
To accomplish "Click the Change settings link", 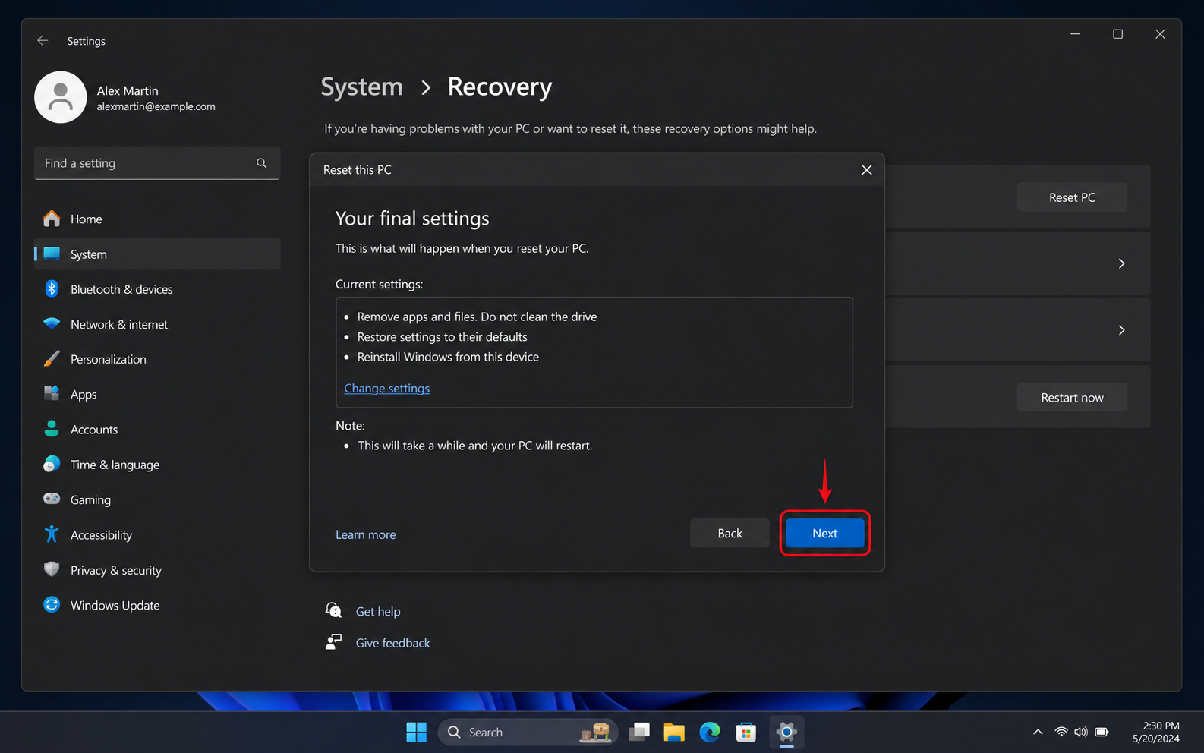I will (x=387, y=389).
